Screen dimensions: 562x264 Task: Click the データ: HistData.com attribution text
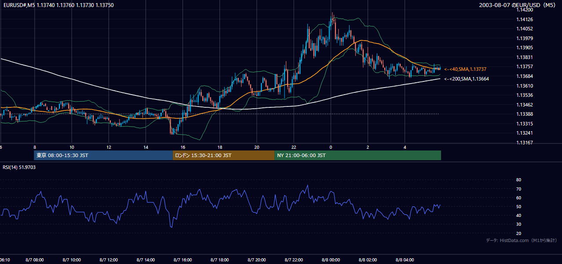pos(522,240)
